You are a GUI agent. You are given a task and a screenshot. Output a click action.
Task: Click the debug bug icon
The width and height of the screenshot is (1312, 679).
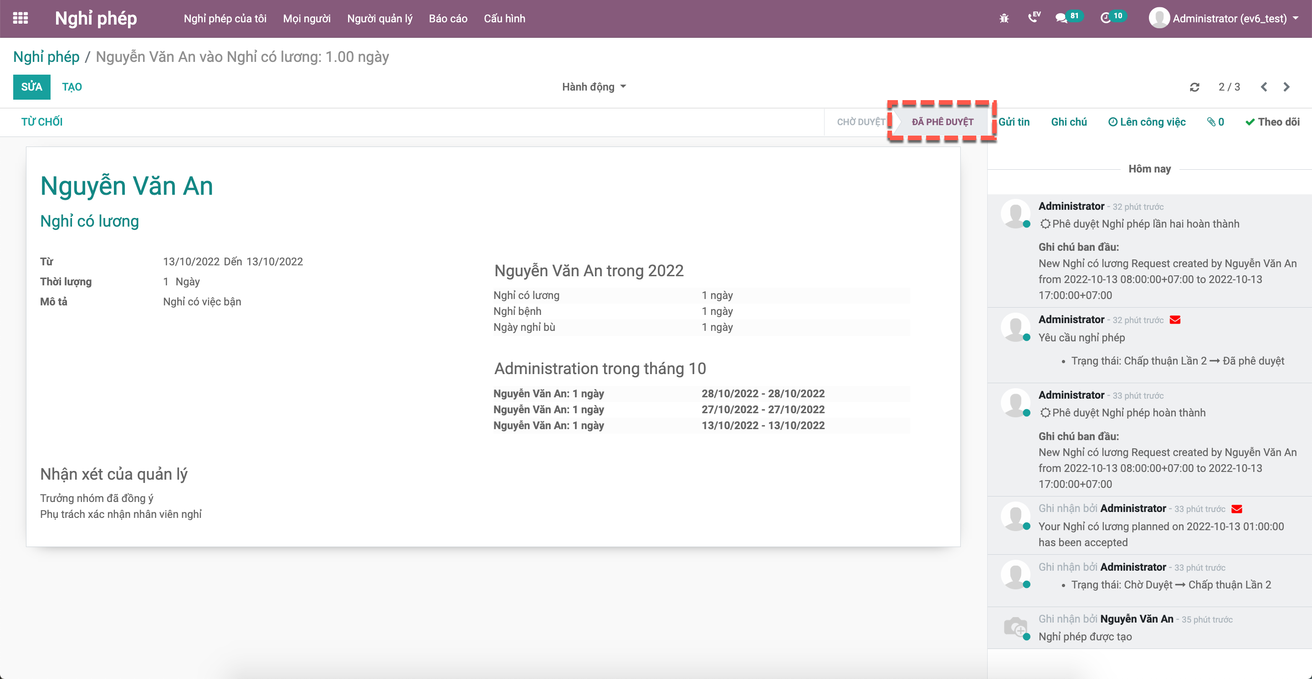1004,18
